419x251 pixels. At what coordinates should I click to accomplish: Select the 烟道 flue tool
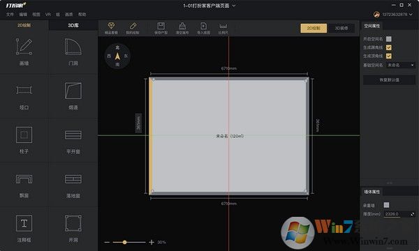pyautogui.click(x=73, y=96)
